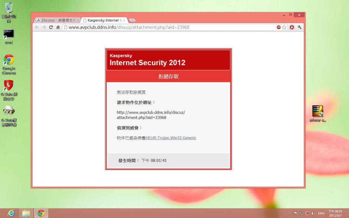Click the 拒絕存取 banner text
Screen dimensions: 349x218
pos(168,77)
